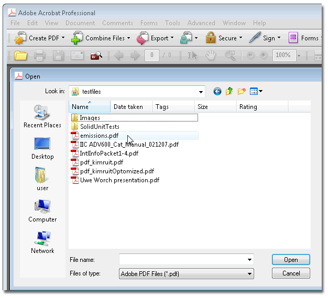Go to Network in the places sidebar

click(42, 242)
